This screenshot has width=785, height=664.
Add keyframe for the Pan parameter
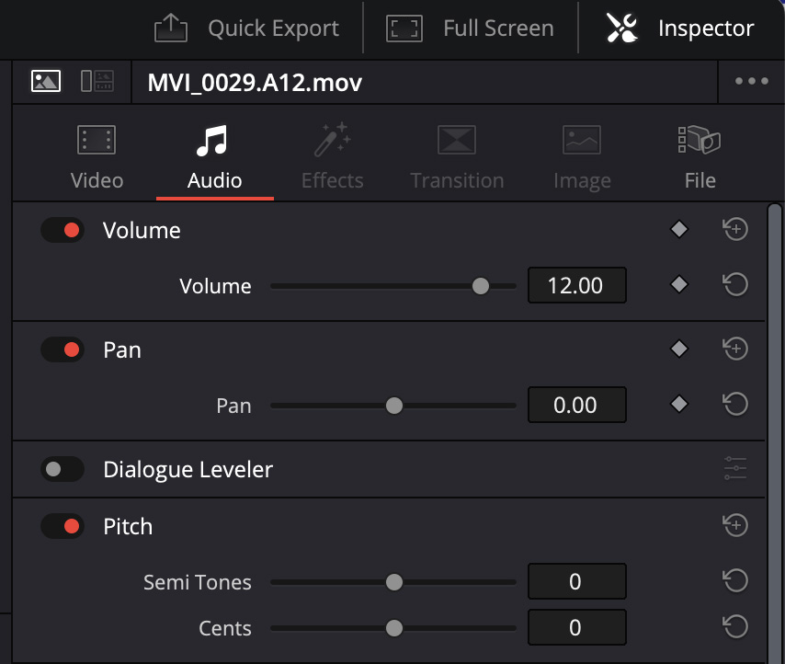(x=679, y=405)
